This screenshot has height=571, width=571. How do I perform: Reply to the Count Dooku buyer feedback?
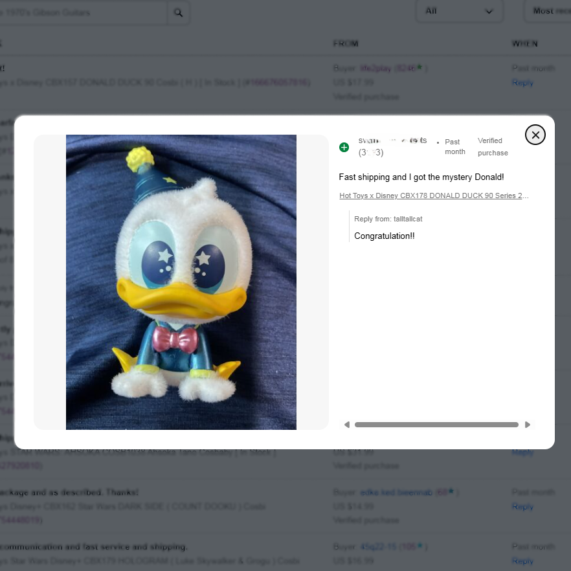522,506
